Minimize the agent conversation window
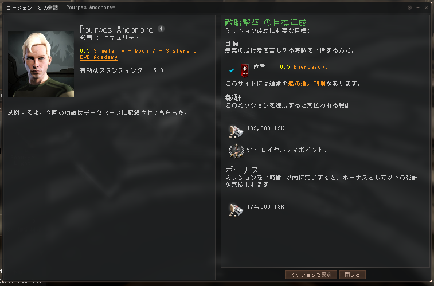The width and height of the screenshot is (434, 286). pyautogui.click(x=418, y=8)
